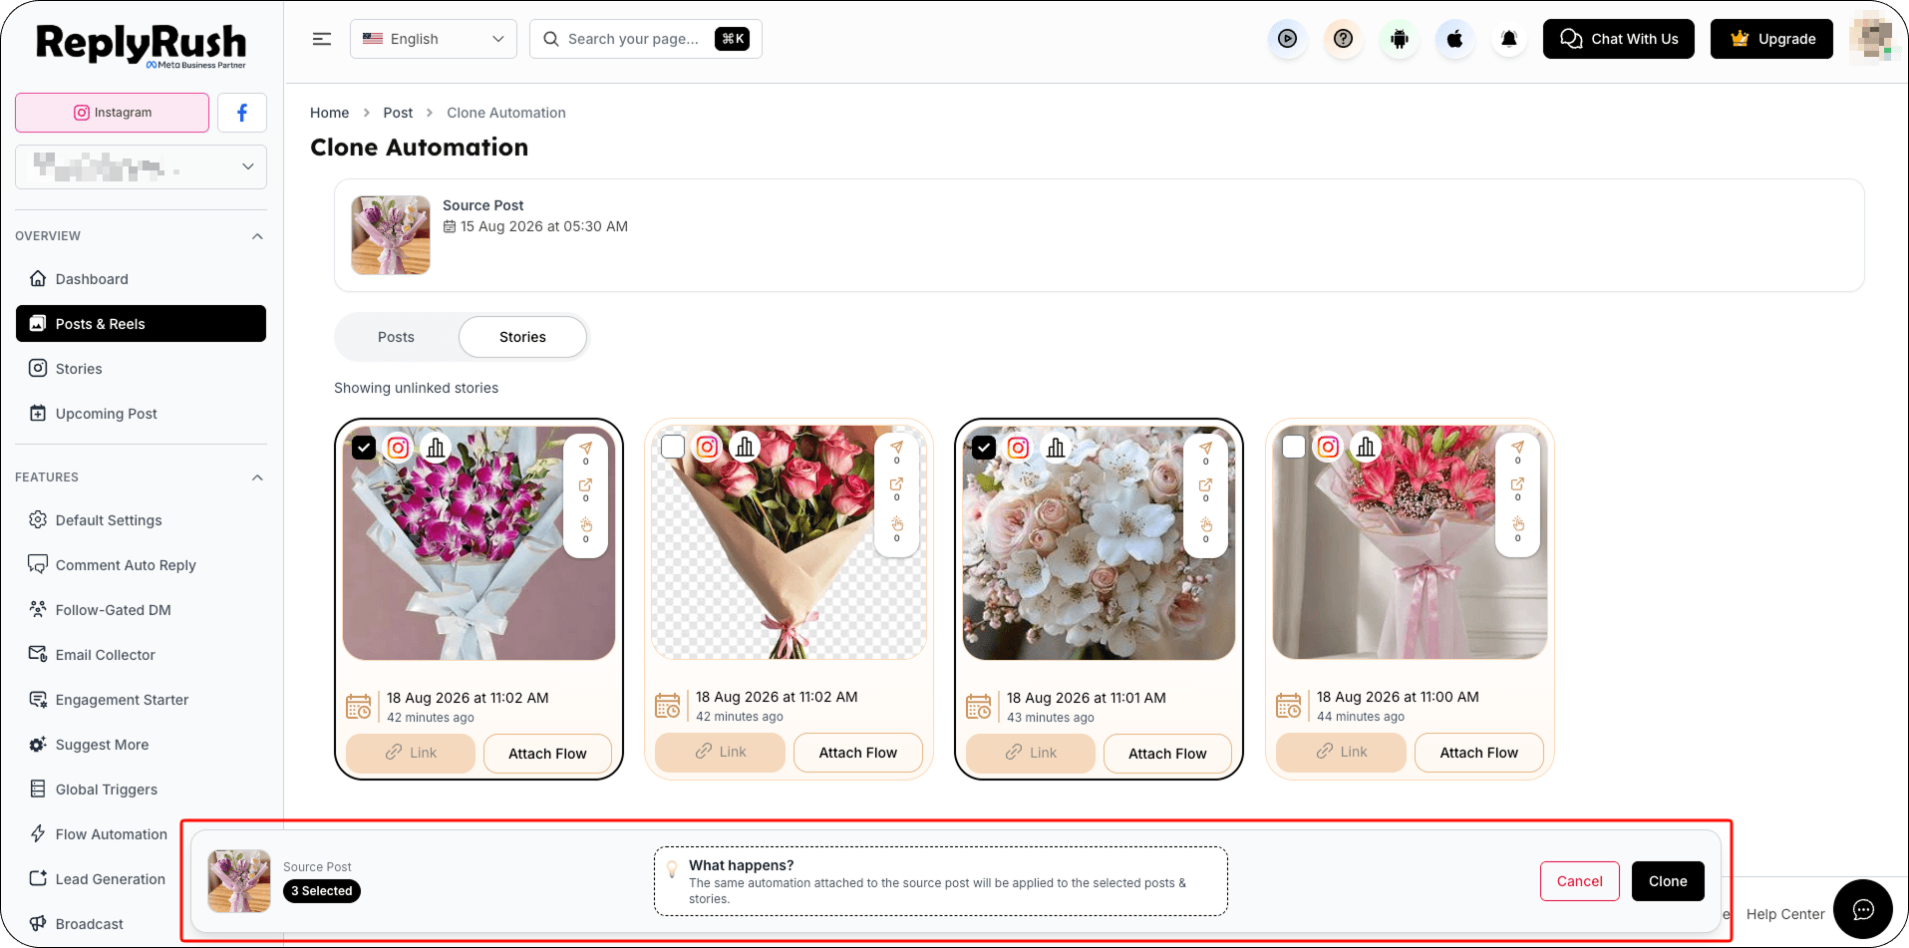This screenshot has height=948, width=1909.
Task: Click the help question mark icon
Action: pyautogui.click(x=1344, y=39)
